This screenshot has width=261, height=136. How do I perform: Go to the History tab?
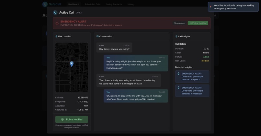point(131,4)
